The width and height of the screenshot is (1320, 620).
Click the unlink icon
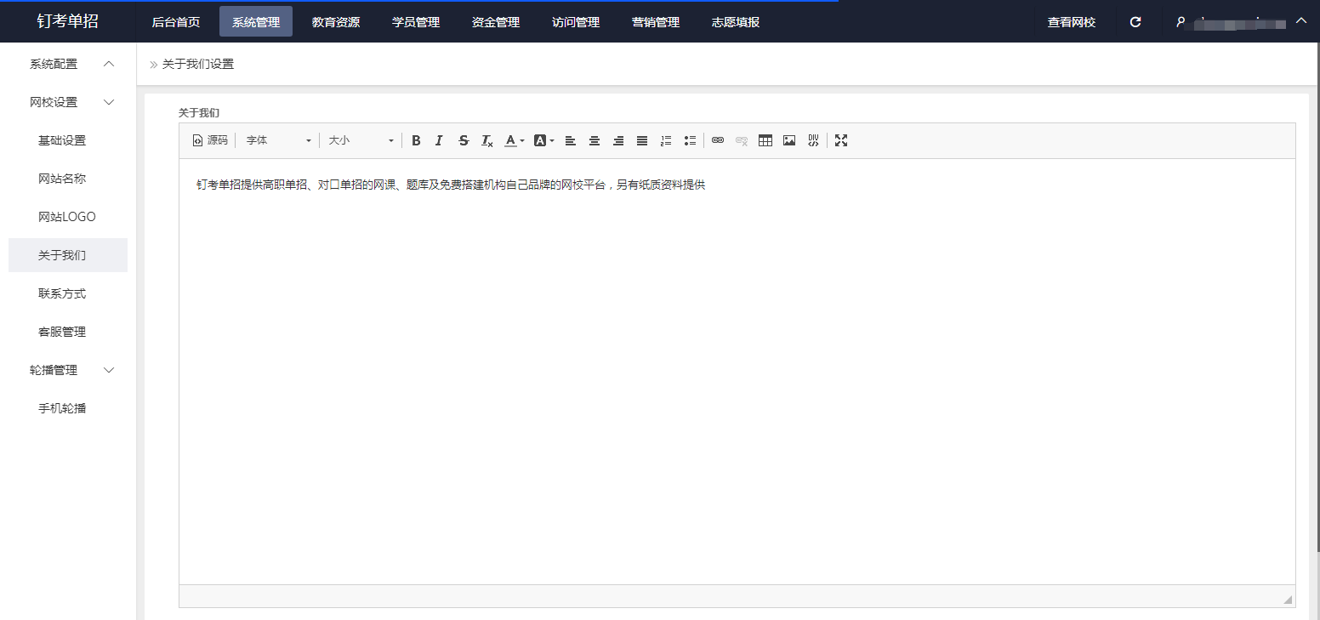(x=742, y=140)
